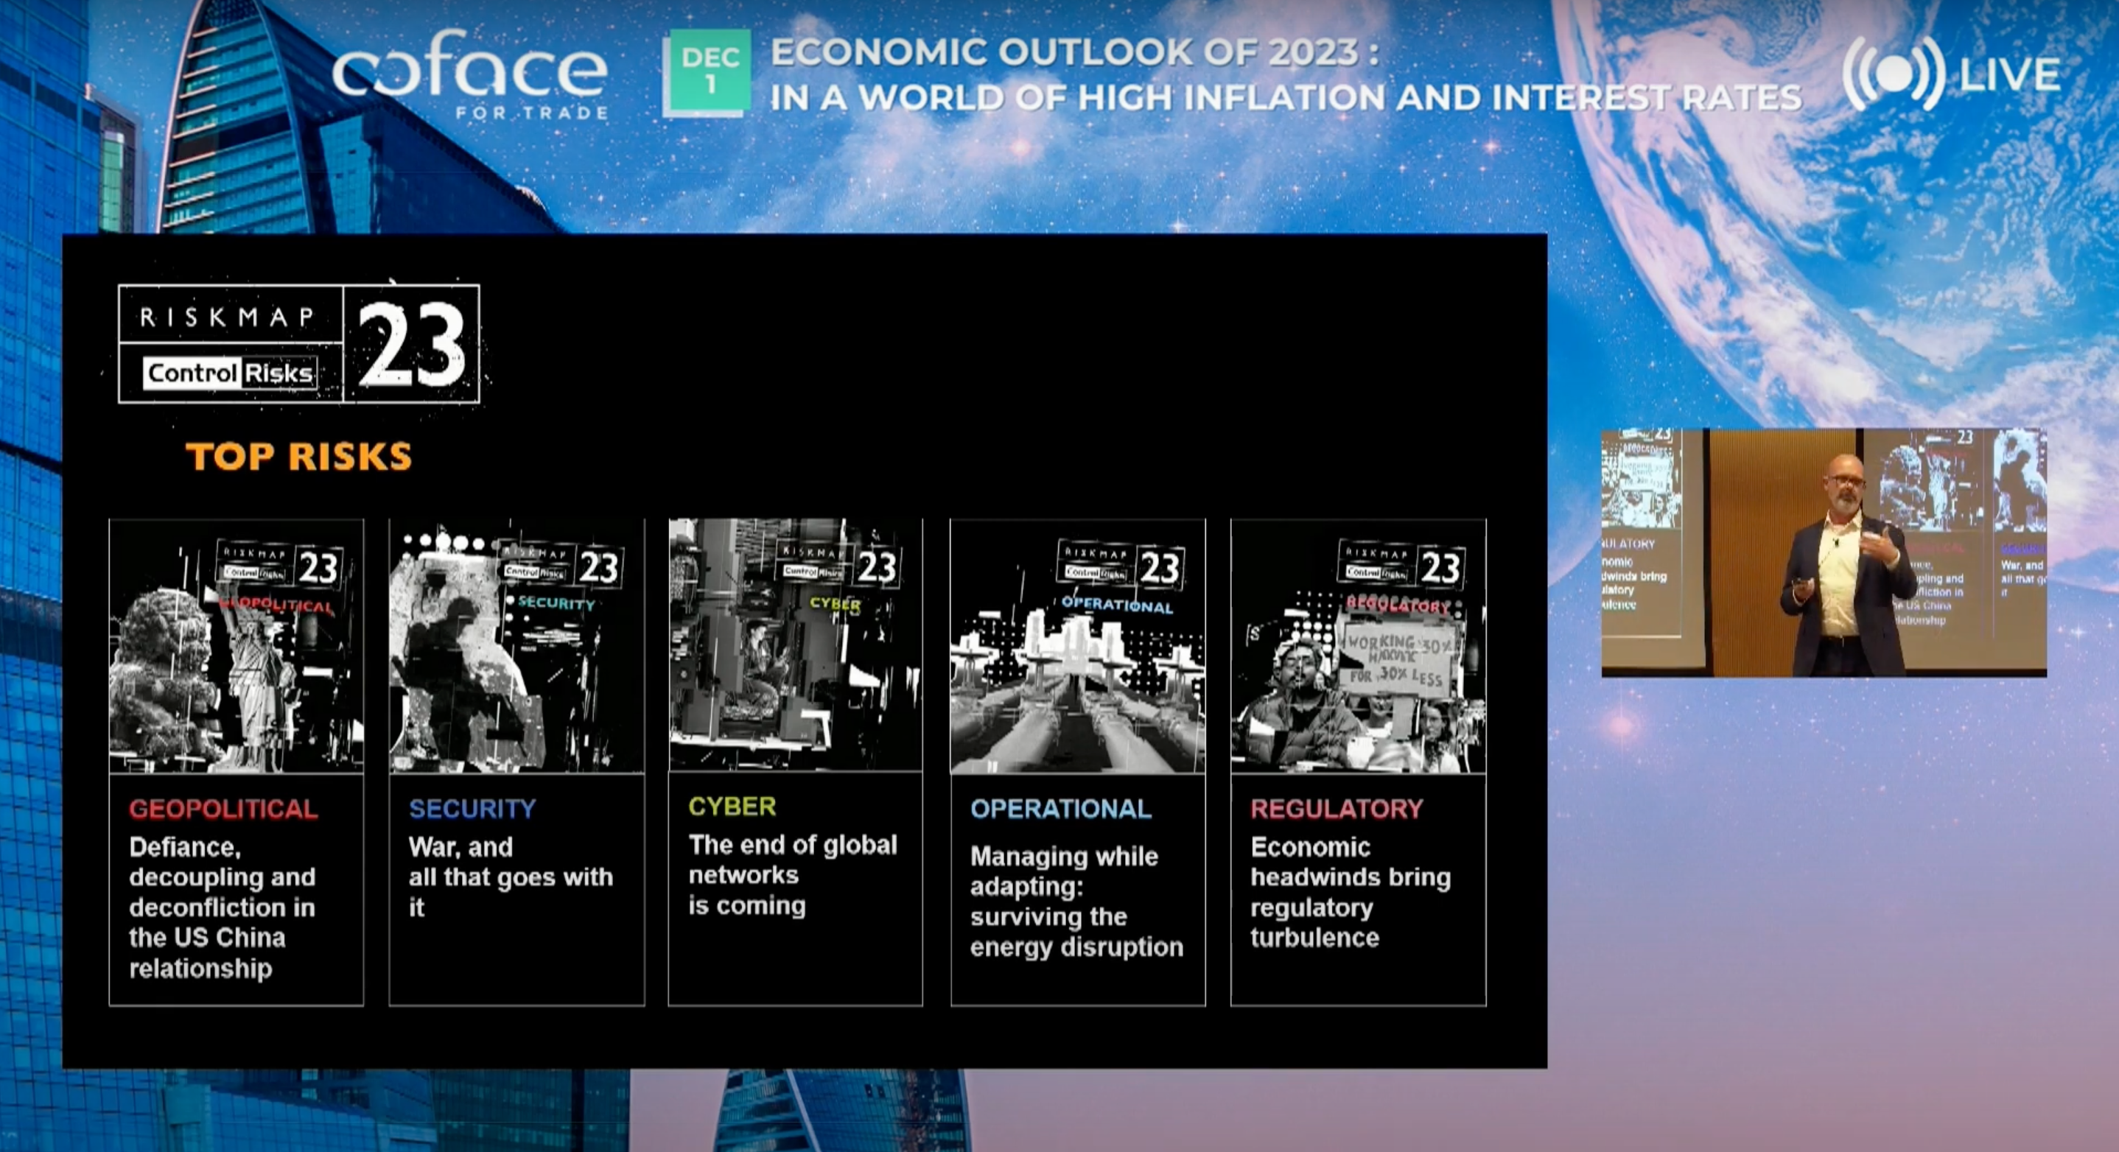Click 'In a world of high inflation' subtitle
The height and width of the screenshot is (1152, 2119).
point(1286,98)
